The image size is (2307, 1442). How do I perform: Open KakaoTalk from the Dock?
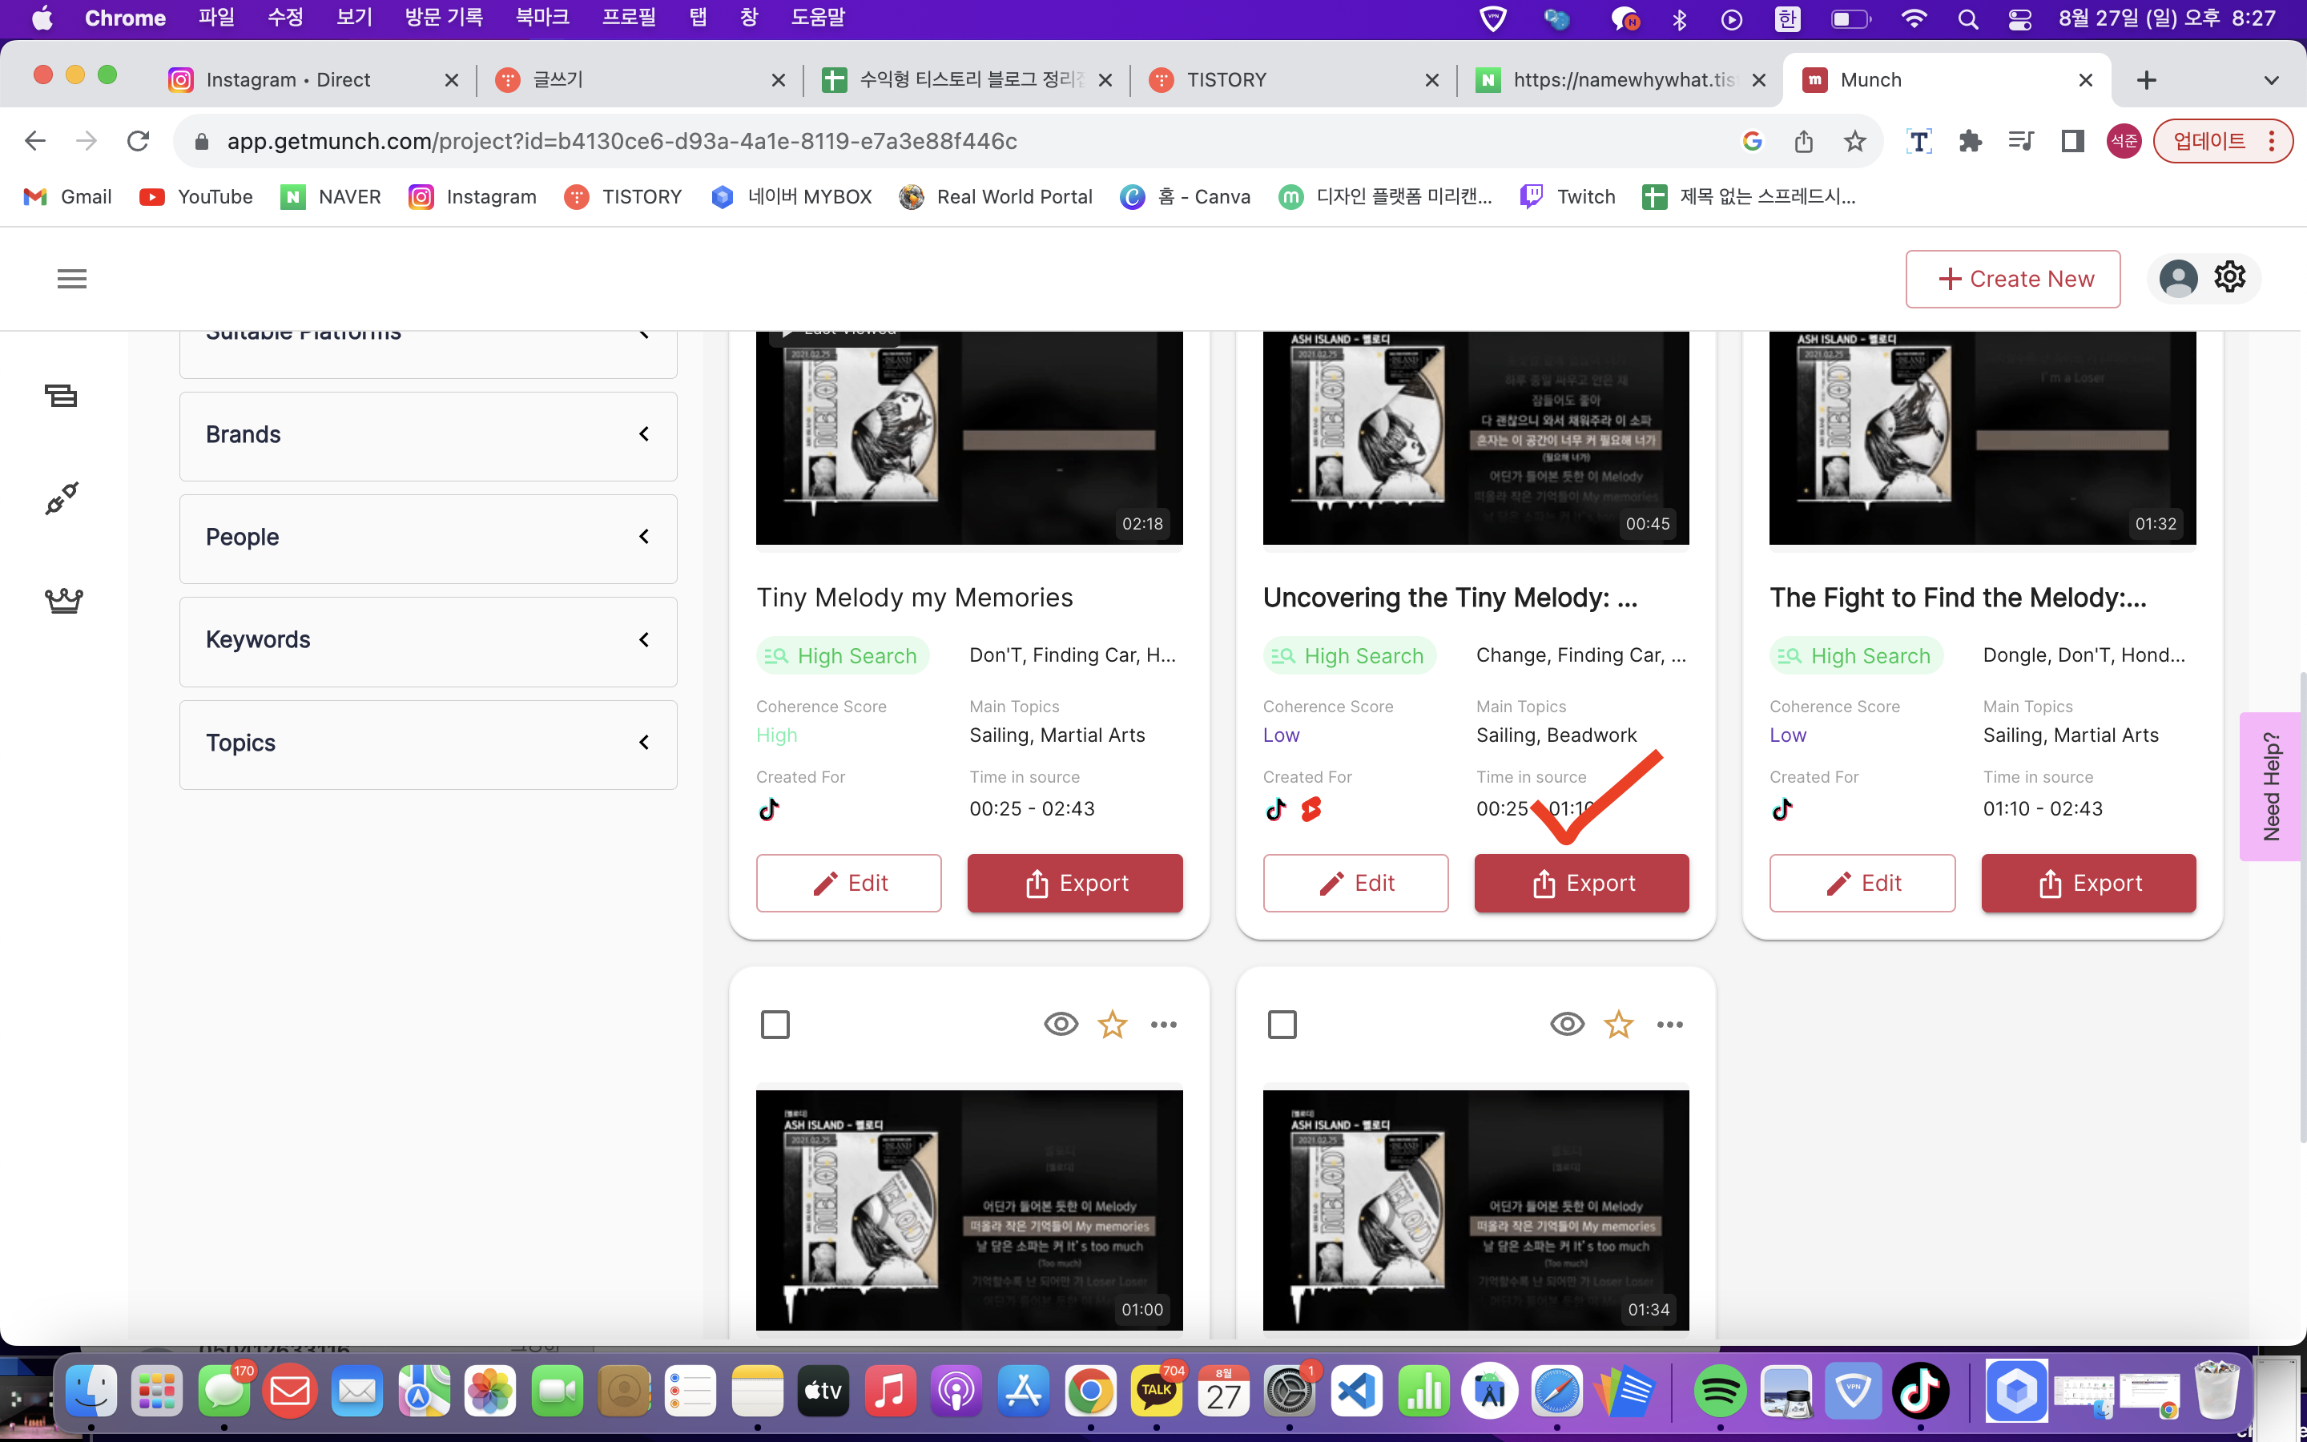(x=1157, y=1392)
